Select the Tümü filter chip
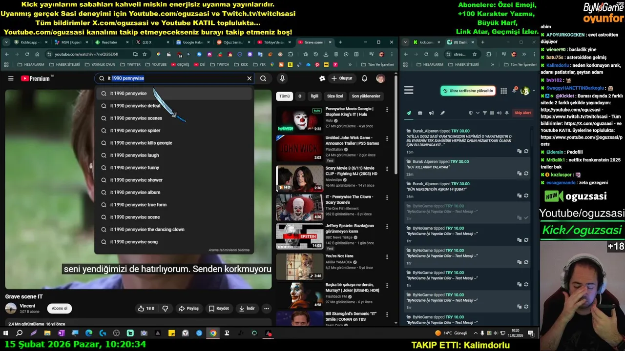 click(x=284, y=96)
